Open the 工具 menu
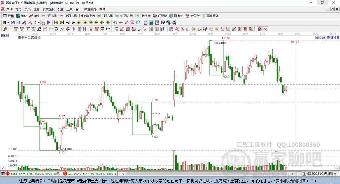 point(69,9)
